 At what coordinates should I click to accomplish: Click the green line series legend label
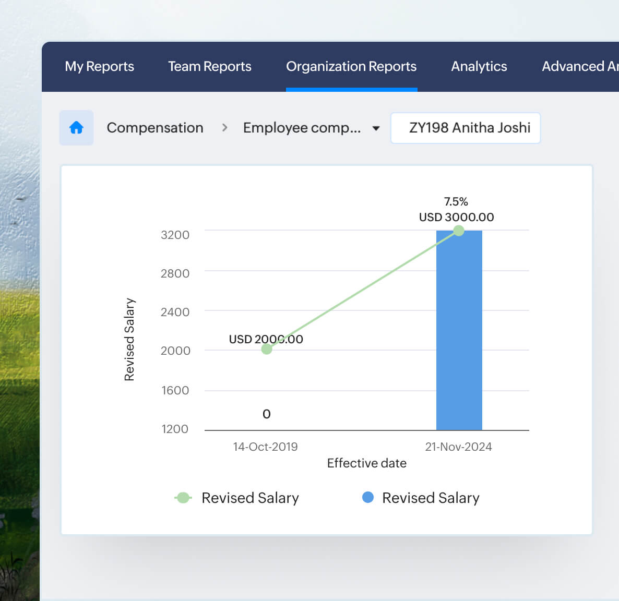click(x=250, y=498)
